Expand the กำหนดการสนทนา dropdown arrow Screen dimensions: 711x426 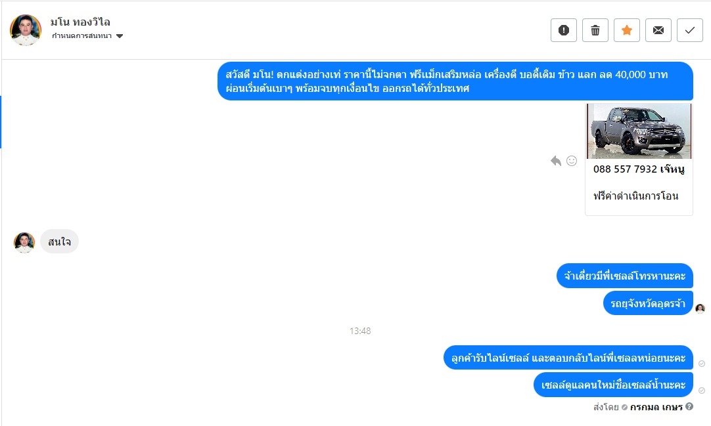(x=120, y=36)
